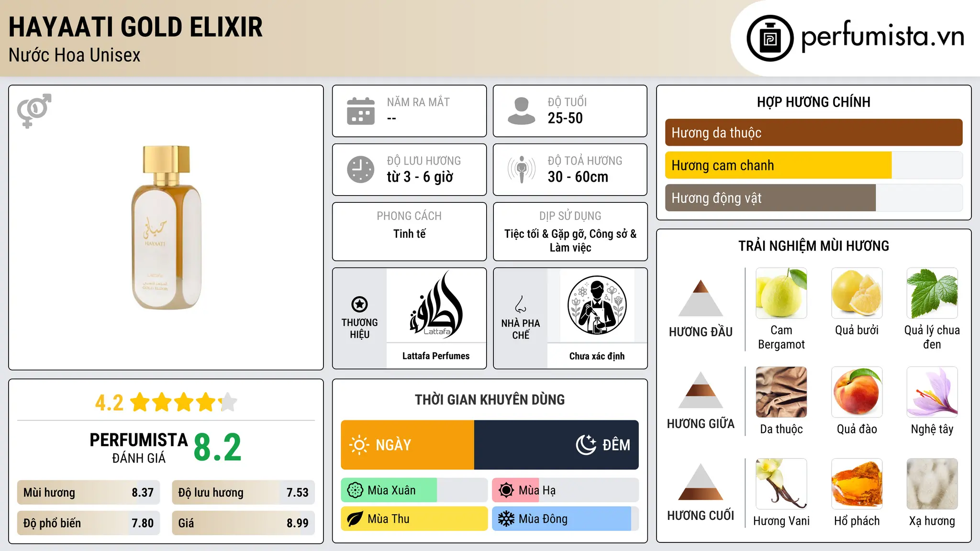Click the Tinh tế style value
The height and width of the screenshot is (551, 980).
409,233
